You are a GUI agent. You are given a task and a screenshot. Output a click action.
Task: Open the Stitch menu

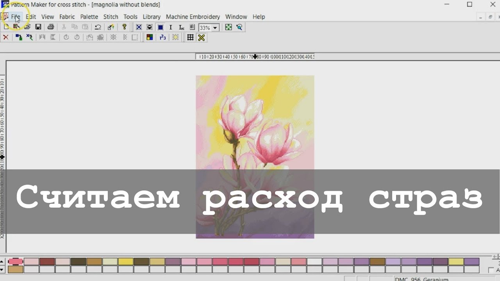pyautogui.click(x=111, y=17)
